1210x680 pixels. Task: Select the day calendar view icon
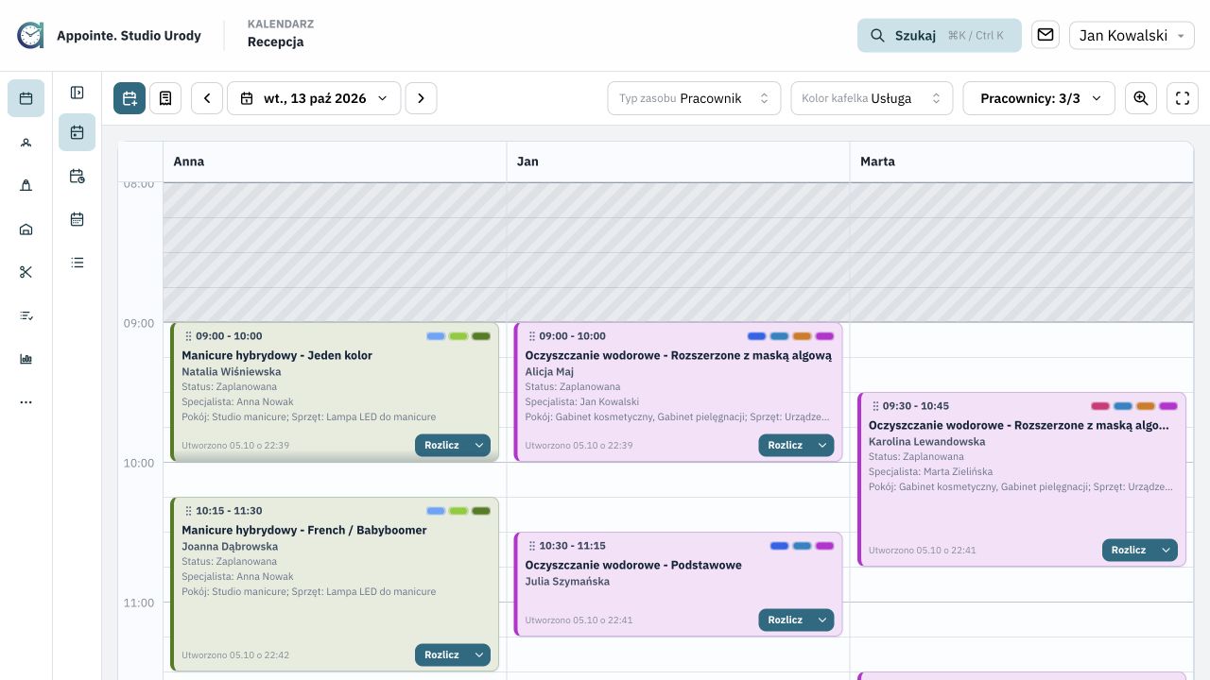click(x=78, y=132)
